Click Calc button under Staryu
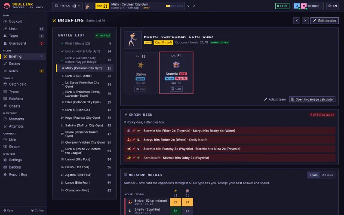This screenshot has width=344, height=215. point(141,89)
